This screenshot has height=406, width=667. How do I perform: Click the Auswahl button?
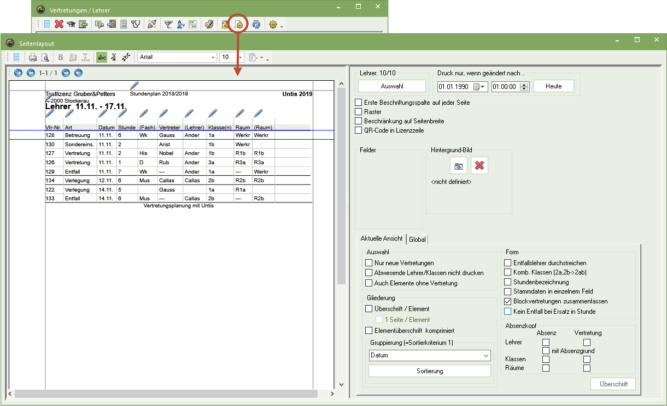tap(392, 86)
